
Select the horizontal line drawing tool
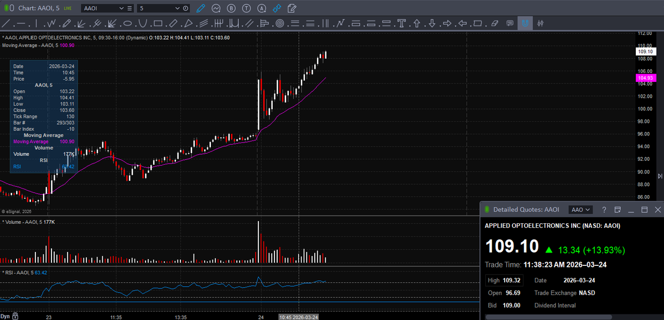21,23
